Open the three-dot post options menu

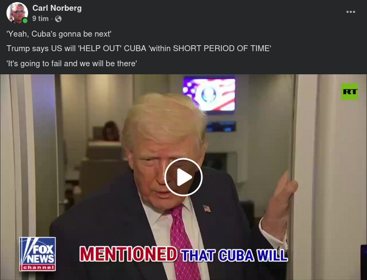[351, 12]
